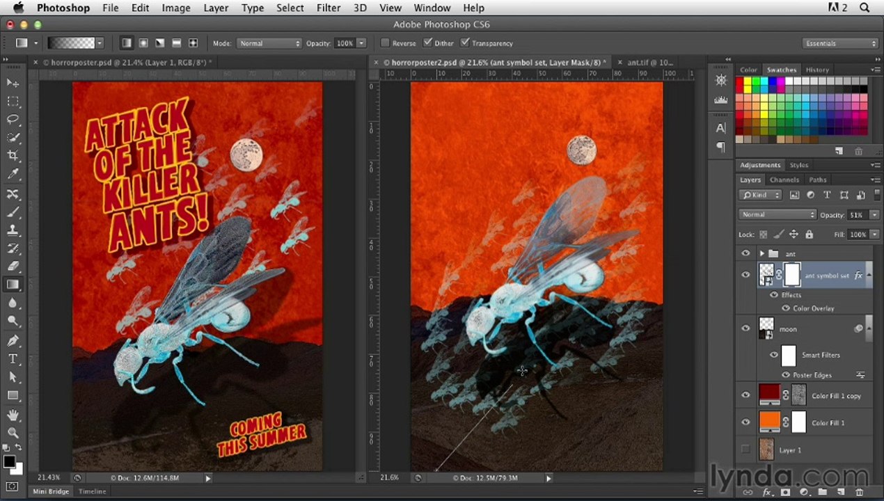The width and height of the screenshot is (884, 501).
Task: Select the Rectangular Marquee tool
Action: [x=13, y=102]
